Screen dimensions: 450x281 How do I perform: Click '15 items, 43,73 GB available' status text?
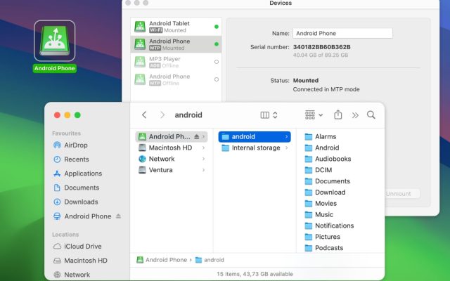click(255, 274)
